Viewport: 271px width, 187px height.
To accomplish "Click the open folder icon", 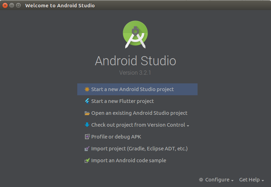I will (87, 113).
